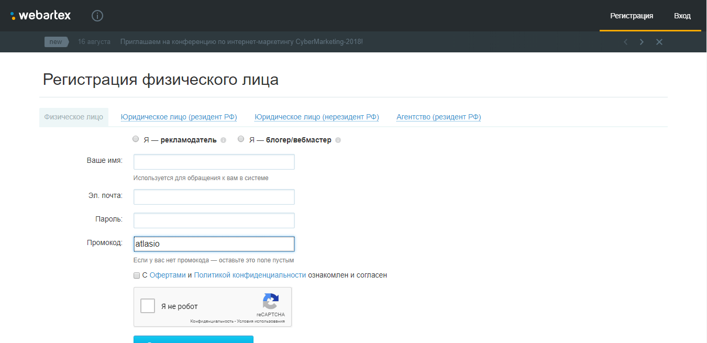Check the Я не робот captcha box
Image resolution: width=707 pixels, height=343 pixels.
[148, 306]
